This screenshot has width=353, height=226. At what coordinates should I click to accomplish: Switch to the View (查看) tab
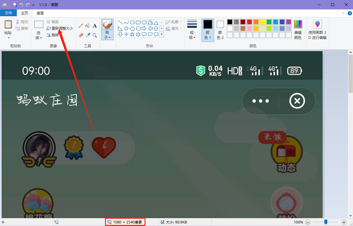point(40,14)
